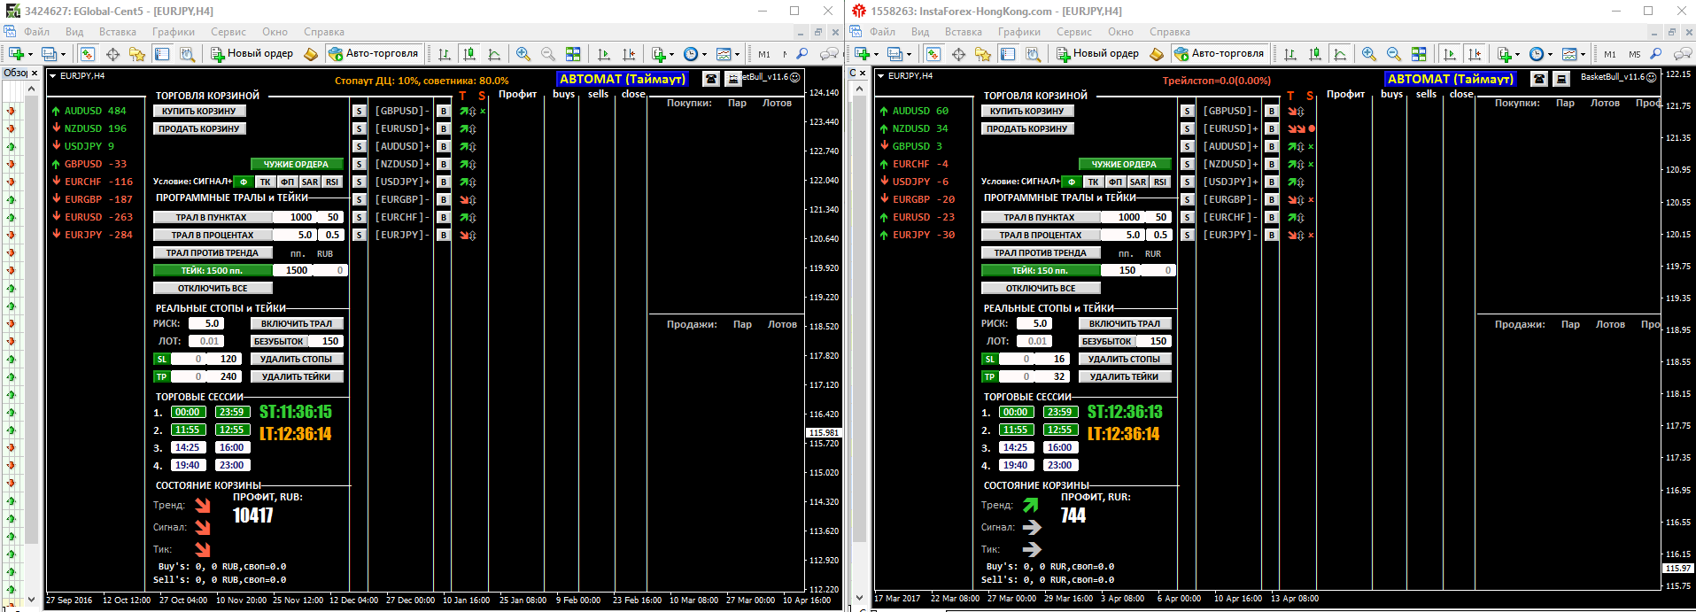
Task: Enable chart auto-scroll icon in InstaForex toolbar
Action: 1450,54
